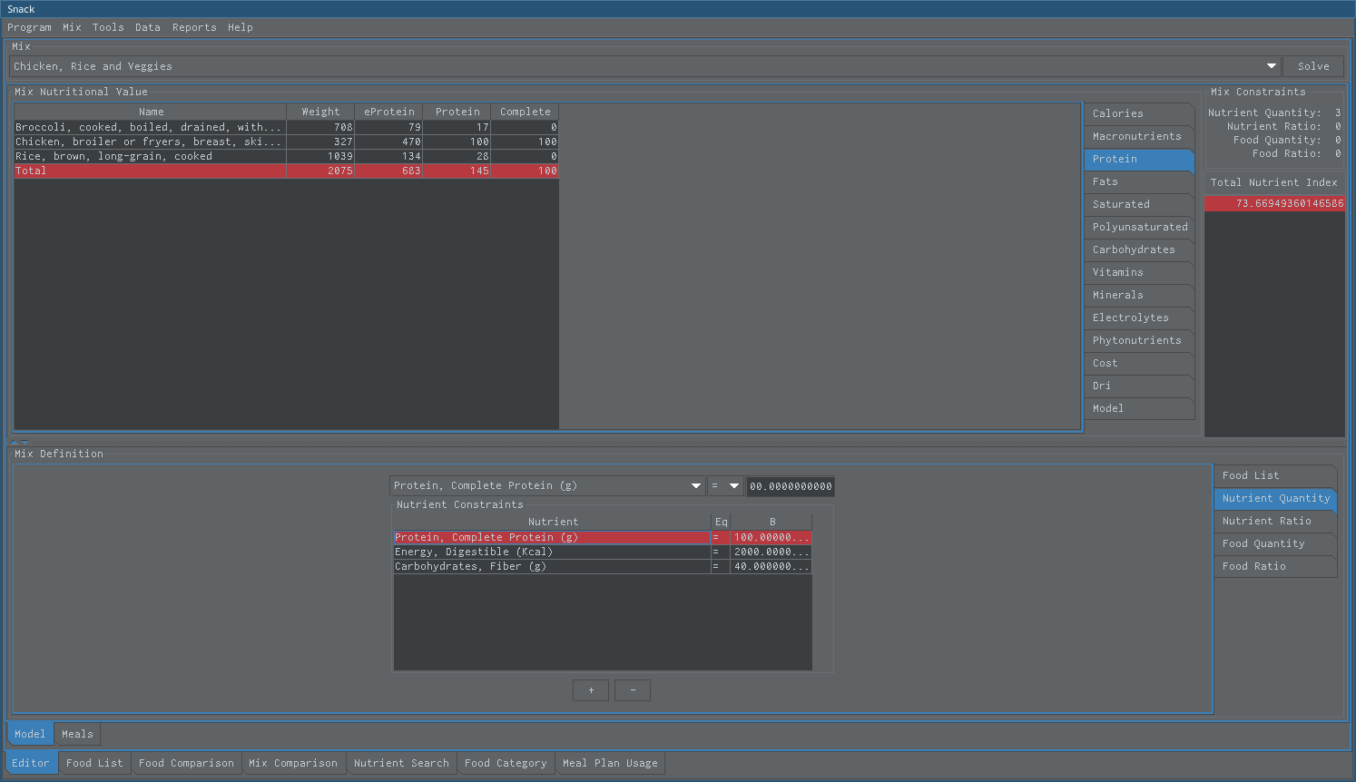Switch to the Calories tab
This screenshot has height=782, width=1356.
click(x=1138, y=113)
